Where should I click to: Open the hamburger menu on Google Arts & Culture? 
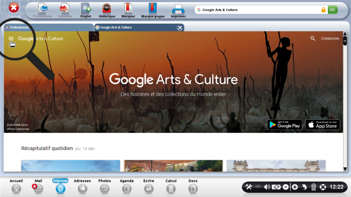(11, 38)
